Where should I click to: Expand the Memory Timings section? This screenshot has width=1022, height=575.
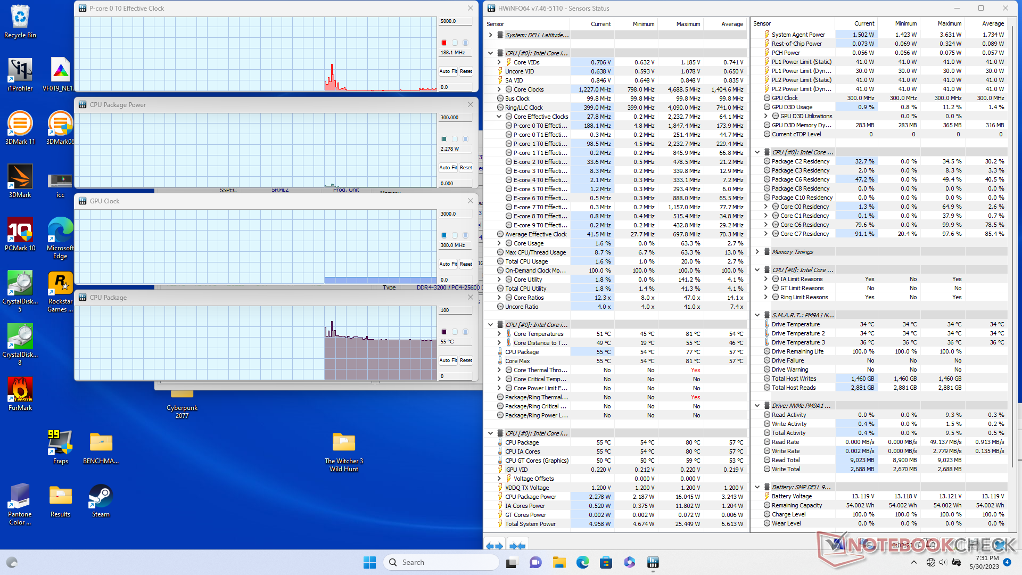pyautogui.click(x=757, y=252)
